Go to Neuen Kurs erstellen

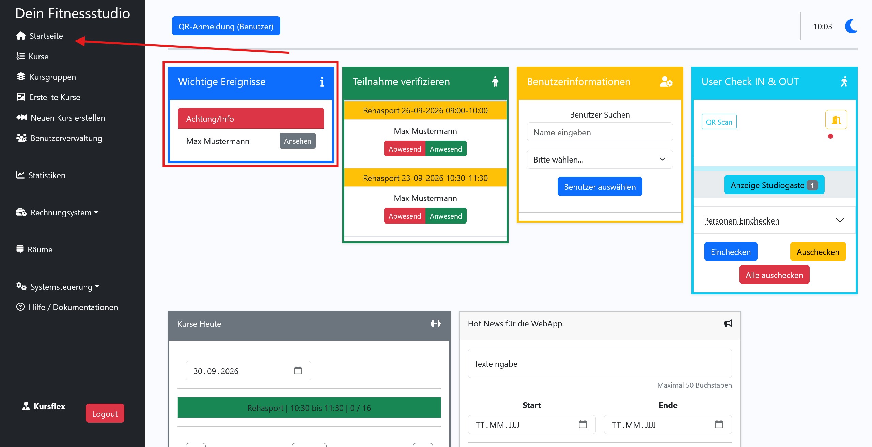(61, 118)
